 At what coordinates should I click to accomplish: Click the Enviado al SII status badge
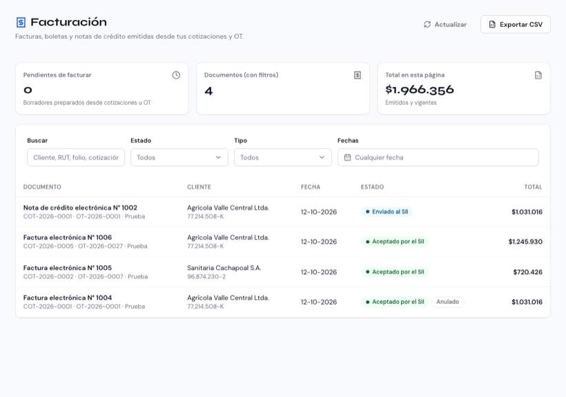(x=387, y=212)
